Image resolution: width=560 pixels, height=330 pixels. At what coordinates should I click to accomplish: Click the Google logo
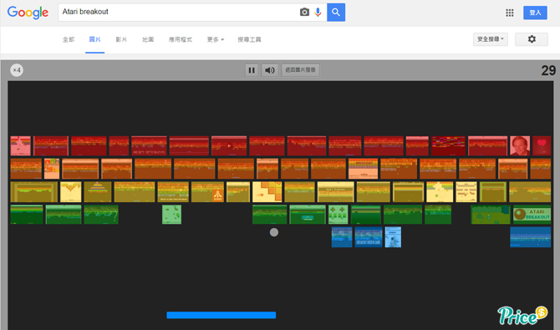(x=28, y=13)
